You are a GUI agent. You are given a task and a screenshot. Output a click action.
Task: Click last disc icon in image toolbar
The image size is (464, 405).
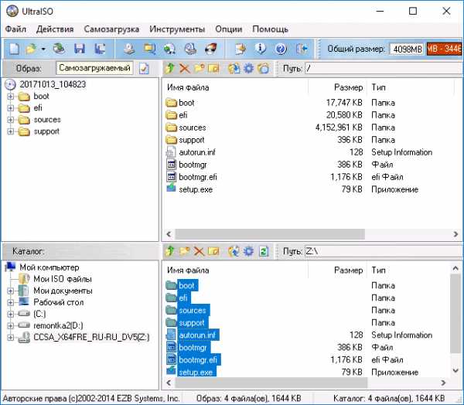click(263, 69)
